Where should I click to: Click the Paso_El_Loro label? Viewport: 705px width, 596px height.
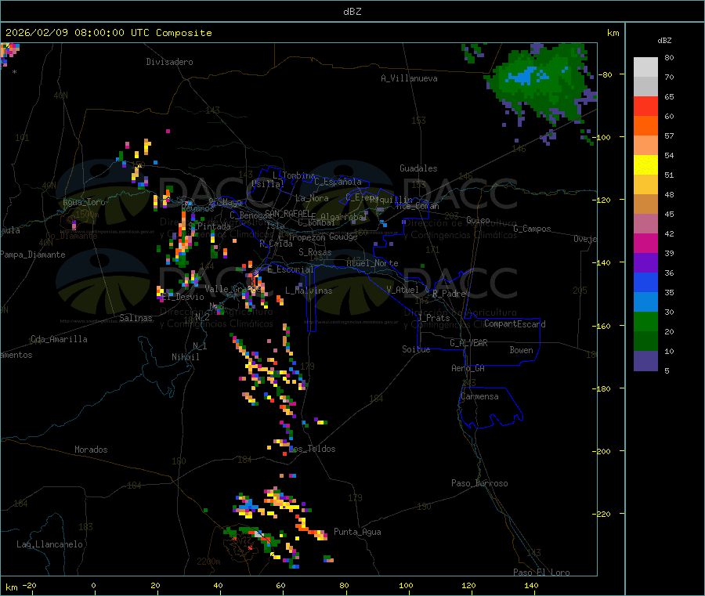coord(541,573)
